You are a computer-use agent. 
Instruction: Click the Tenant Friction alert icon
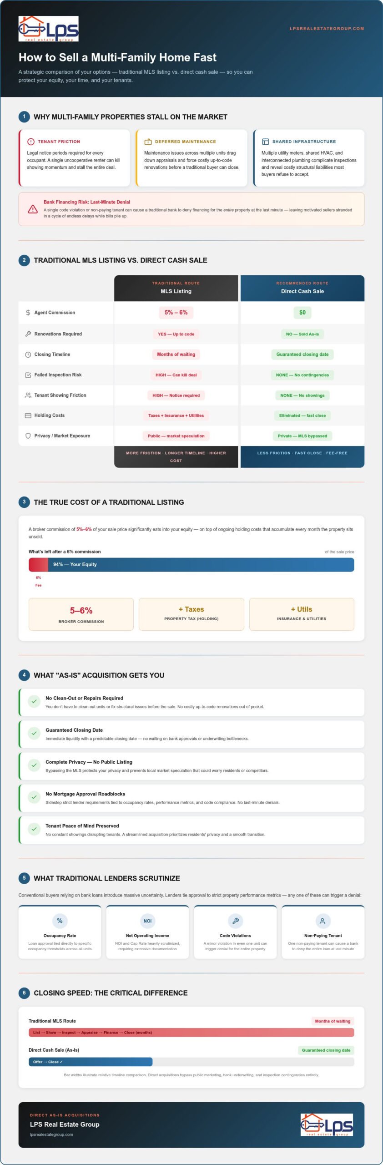click(31, 142)
